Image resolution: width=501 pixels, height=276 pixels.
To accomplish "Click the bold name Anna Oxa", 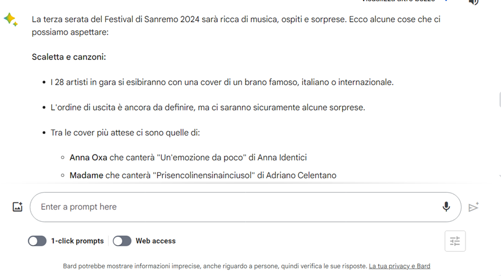I will point(88,157).
